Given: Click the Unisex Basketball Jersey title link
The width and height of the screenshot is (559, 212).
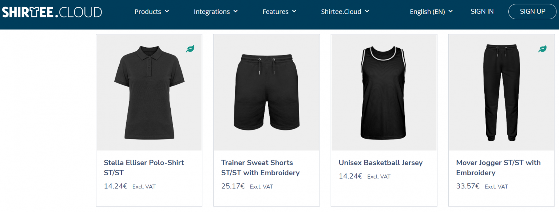Looking at the screenshot, I should [x=381, y=163].
